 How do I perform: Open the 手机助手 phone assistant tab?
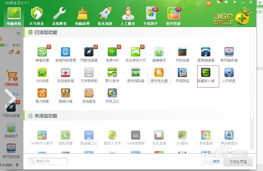point(151,17)
